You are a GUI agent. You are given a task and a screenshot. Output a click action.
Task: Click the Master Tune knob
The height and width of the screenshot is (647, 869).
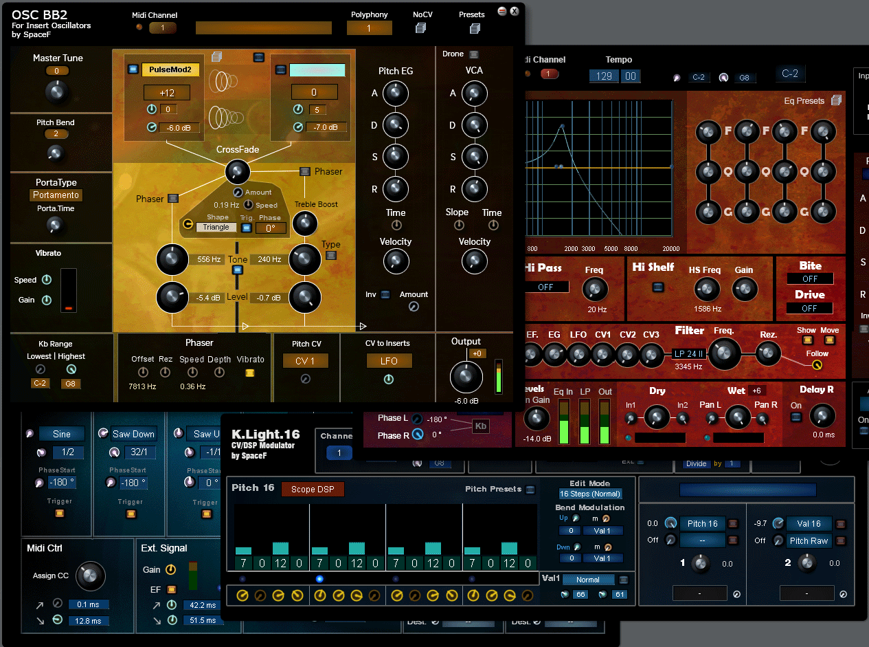(57, 91)
